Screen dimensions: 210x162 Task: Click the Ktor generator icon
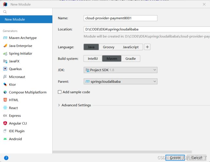[x=5, y=85]
